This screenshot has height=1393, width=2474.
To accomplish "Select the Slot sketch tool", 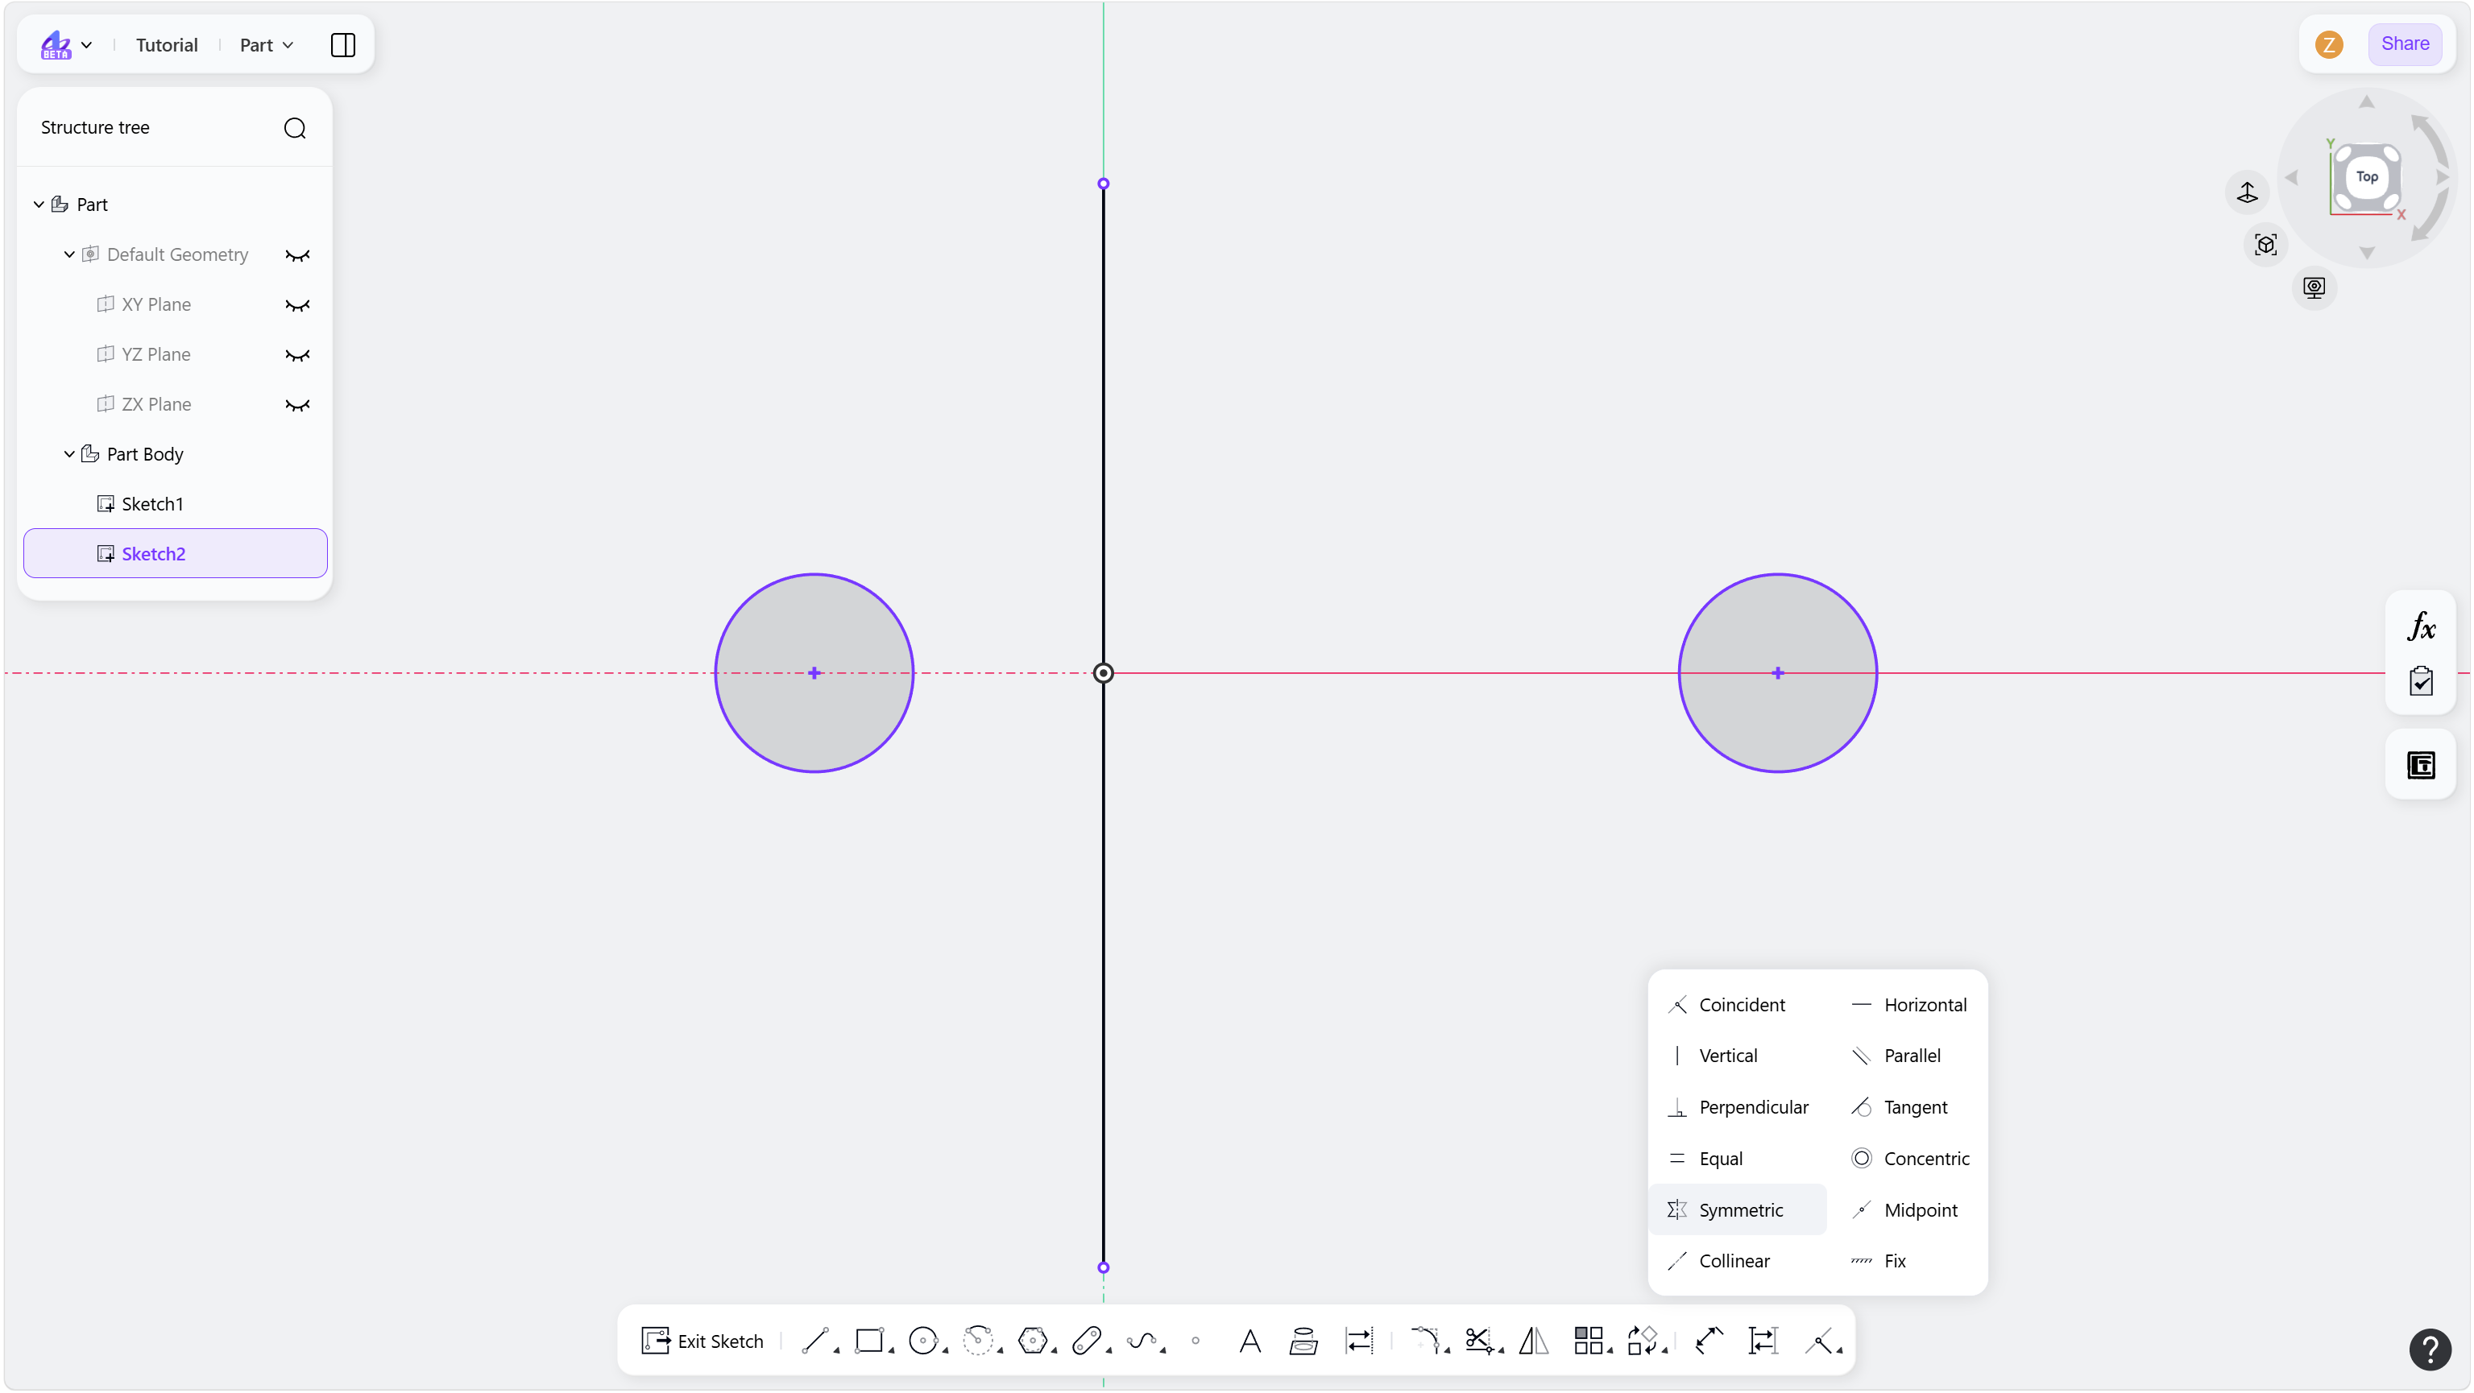I will tap(1086, 1340).
